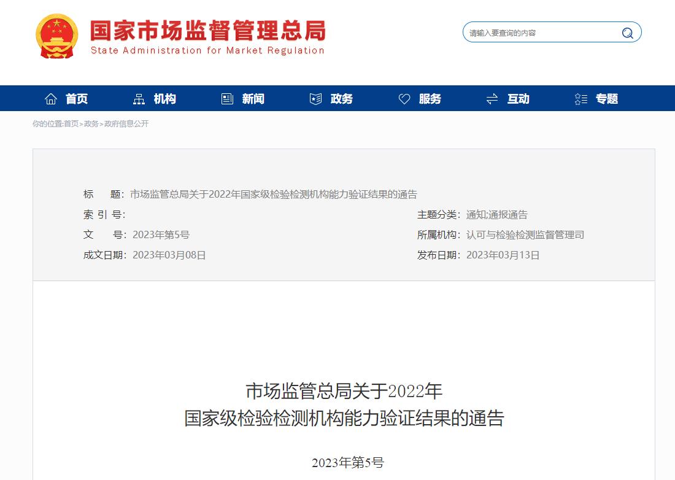Screen dimensions: 675x480
Task: Select the 新闻 menu item
Action: (253, 99)
